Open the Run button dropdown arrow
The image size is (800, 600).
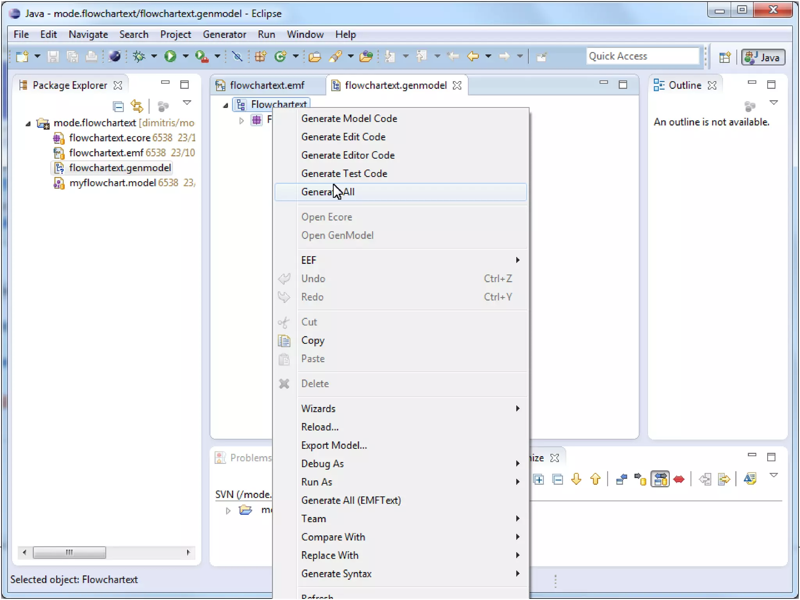point(186,57)
